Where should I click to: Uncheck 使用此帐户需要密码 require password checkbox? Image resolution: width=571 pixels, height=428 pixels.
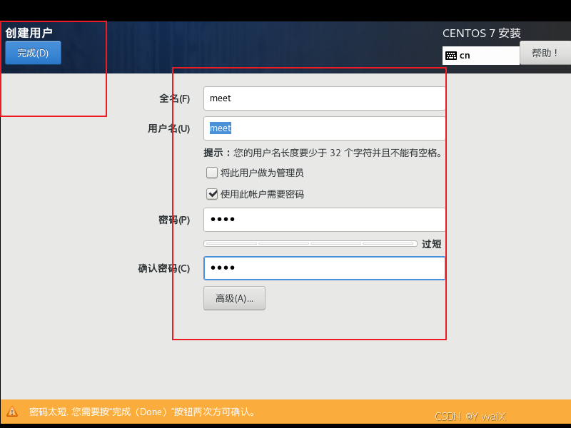[x=212, y=194]
